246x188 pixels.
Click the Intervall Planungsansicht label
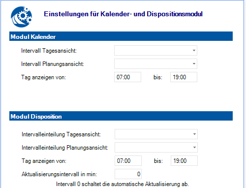pyautogui.click(x=53, y=64)
